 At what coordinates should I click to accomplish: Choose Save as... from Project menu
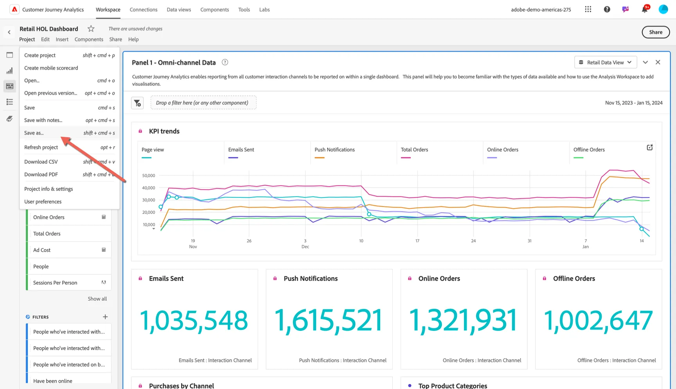[70, 133]
